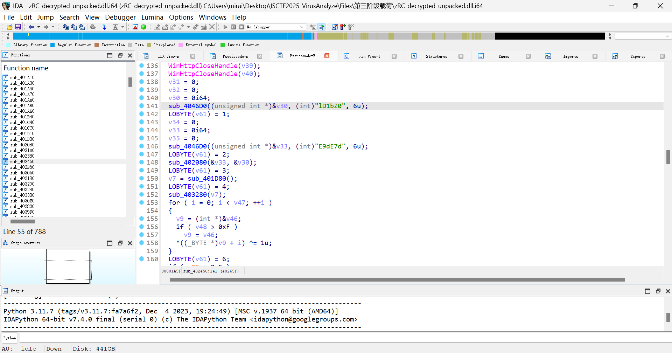The width and height of the screenshot is (672, 353).
Task: Click sub_402080 call on line 148
Action: 188,162
